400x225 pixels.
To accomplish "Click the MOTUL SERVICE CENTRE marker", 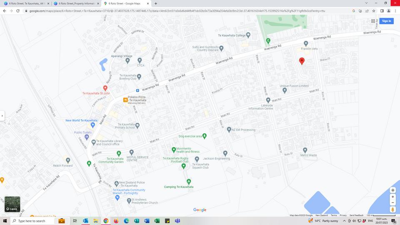I will [131, 152].
